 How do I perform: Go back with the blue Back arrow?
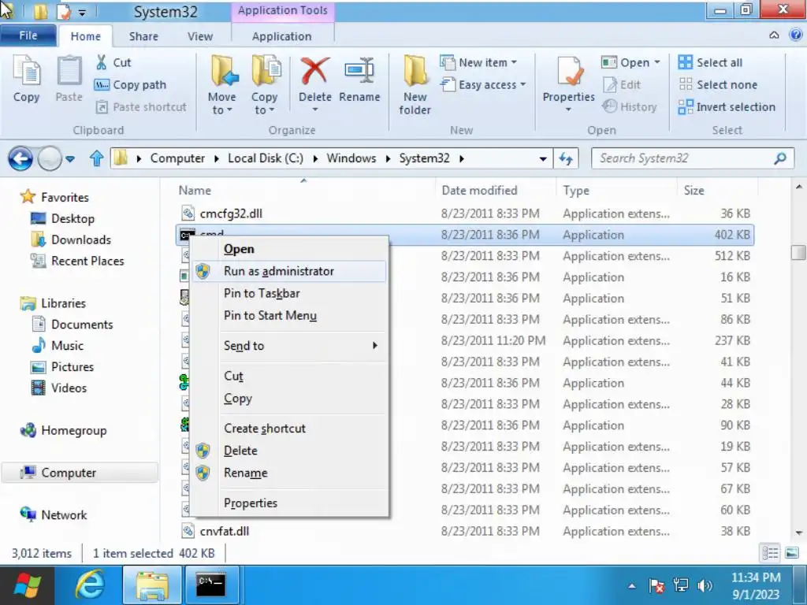(x=20, y=158)
